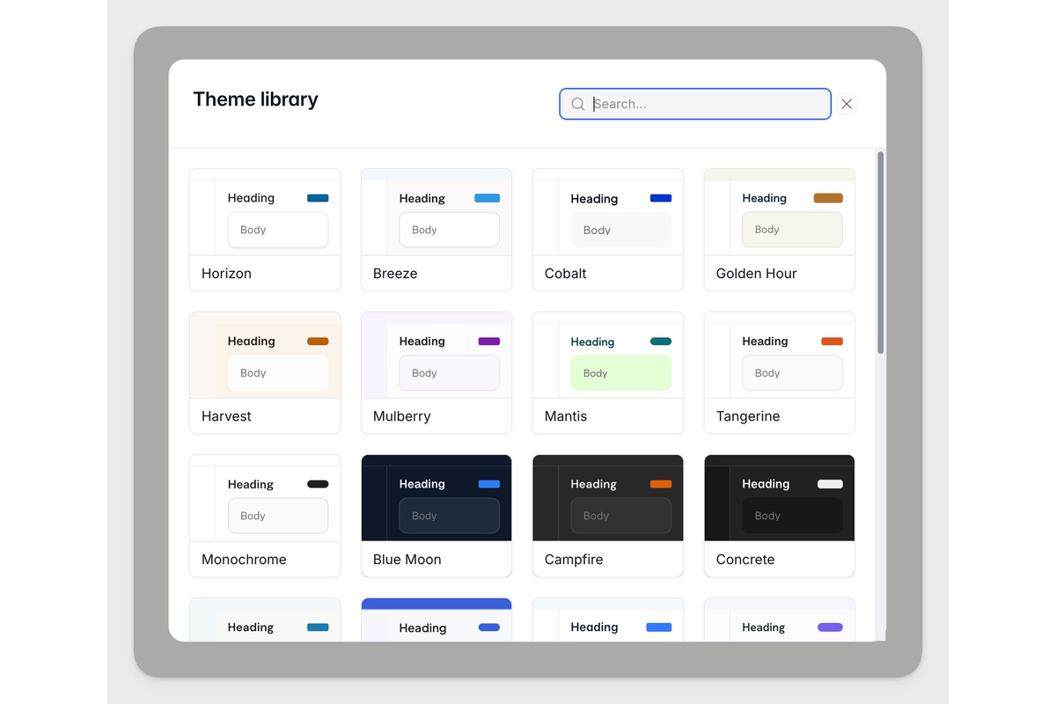Select the Campfire theme card
The width and height of the screenshot is (1056, 704).
tap(608, 516)
